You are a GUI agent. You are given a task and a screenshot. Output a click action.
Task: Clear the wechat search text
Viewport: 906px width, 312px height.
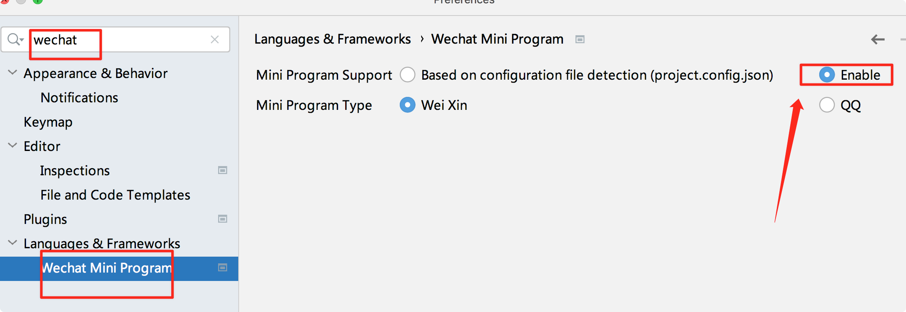(215, 39)
